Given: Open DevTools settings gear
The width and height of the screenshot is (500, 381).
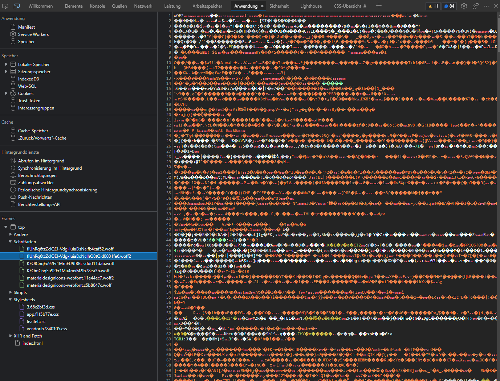Looking at the screenshot, I should click(x=464, y=6).
